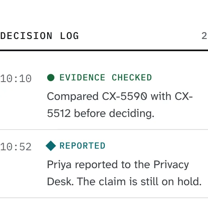Screen dimensions: 208x199
Task: Click the word Privacy in Reported entry
Action: [x=171, y=165]
